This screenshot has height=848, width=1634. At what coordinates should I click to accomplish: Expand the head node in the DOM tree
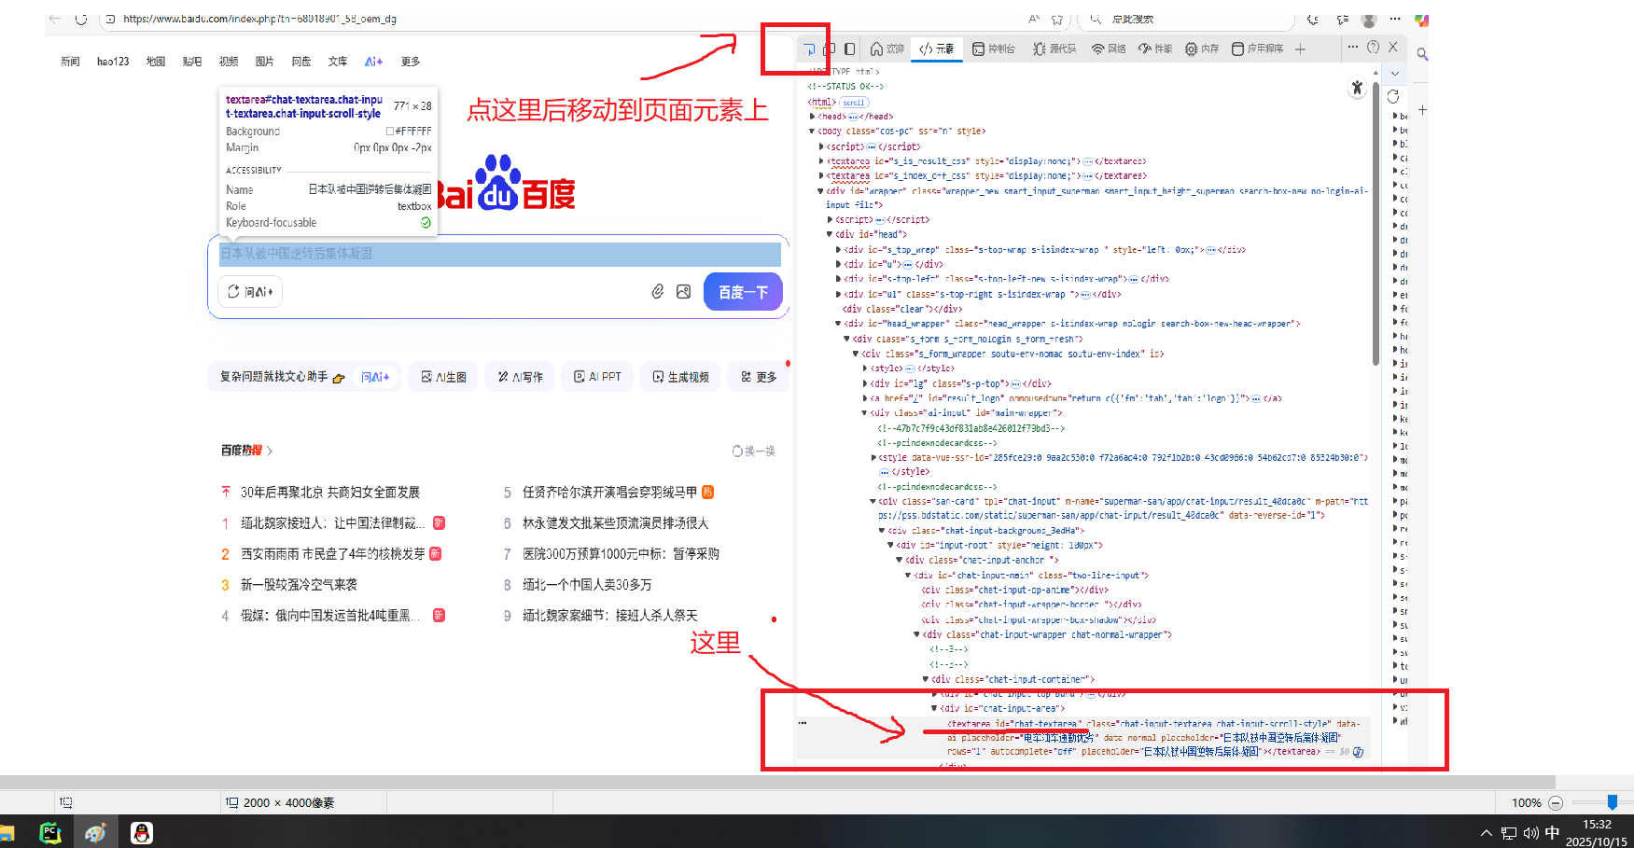click(x=812, y=117)
